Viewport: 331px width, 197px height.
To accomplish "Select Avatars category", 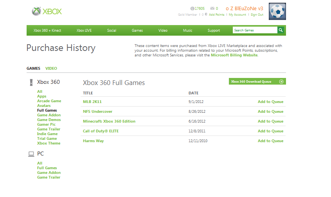I will click(44, 105).
